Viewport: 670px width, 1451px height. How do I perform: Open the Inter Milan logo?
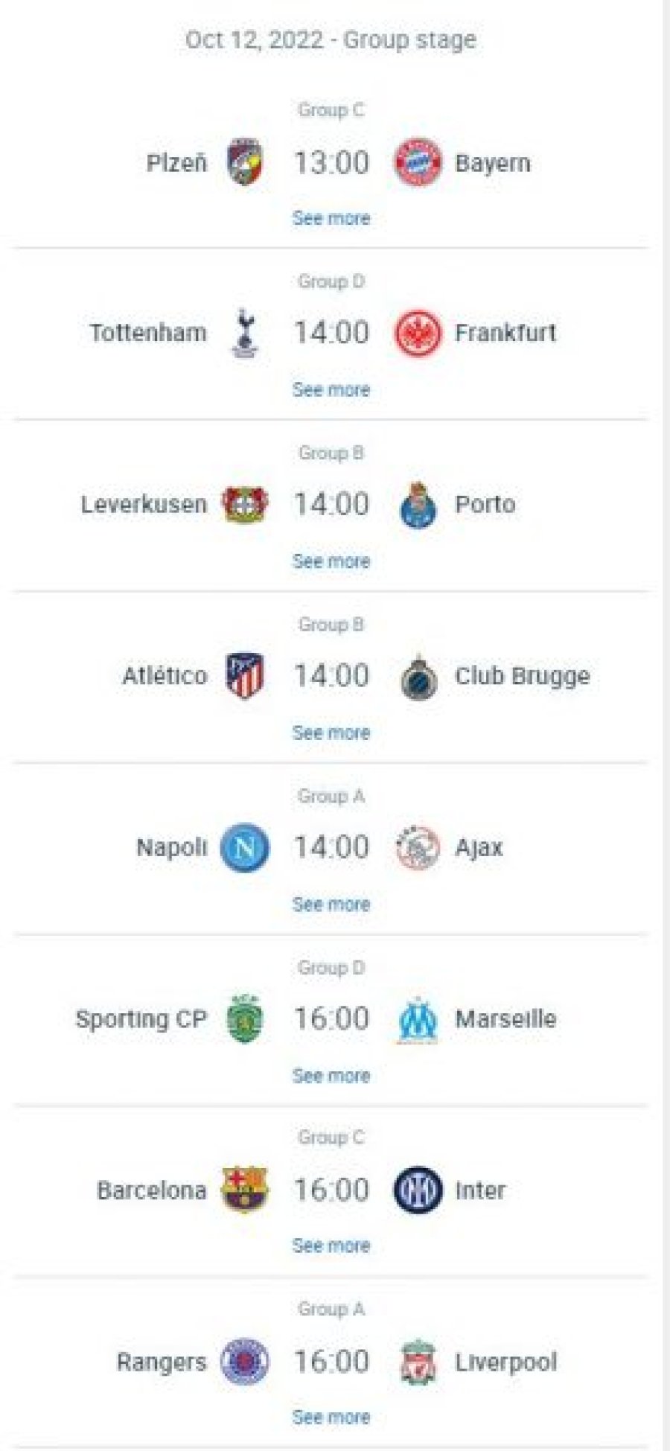pos(418,1190)
